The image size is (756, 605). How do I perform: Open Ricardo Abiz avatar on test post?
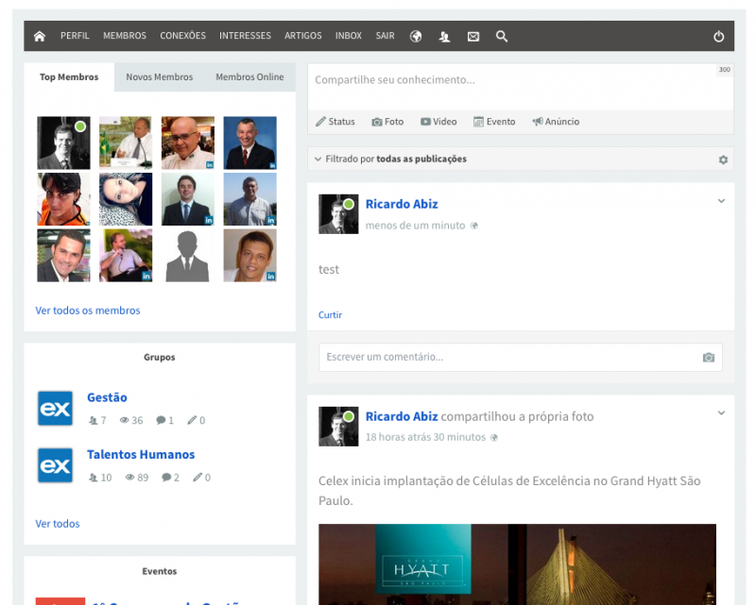[338, 214]
